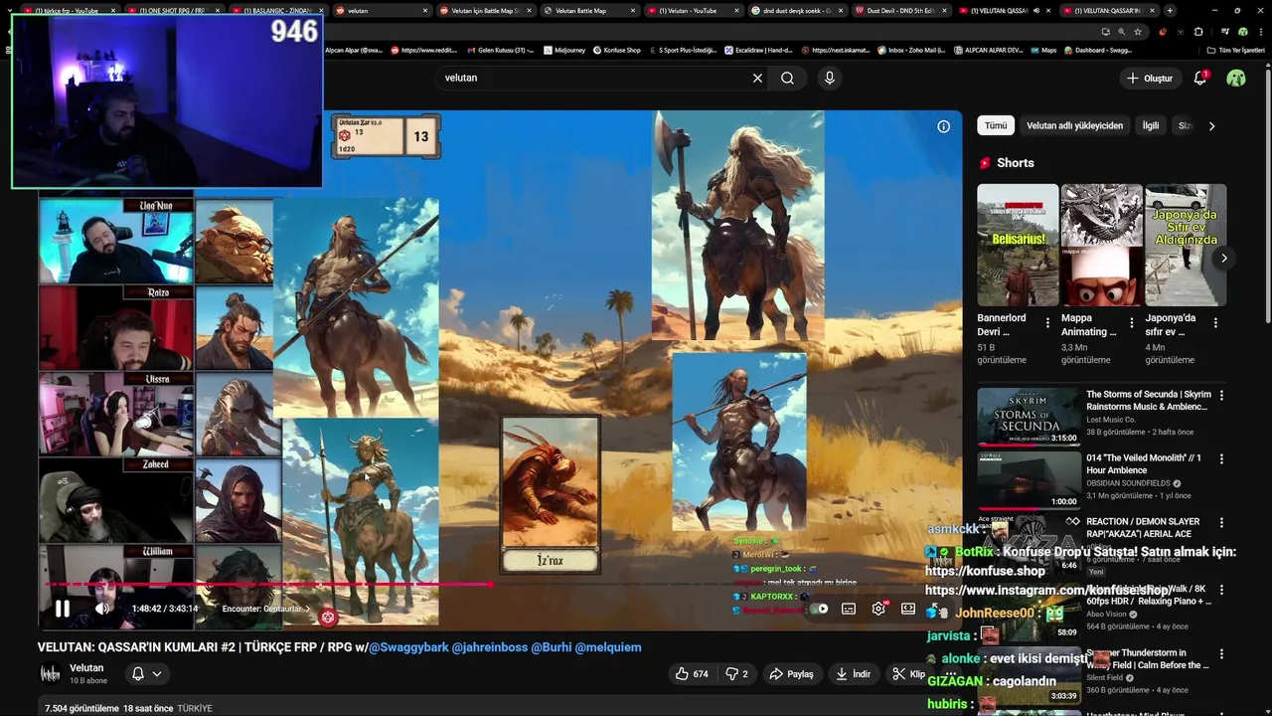Open the Oluştur create menu
The image size is (1272, 716).
(x=1150, y=78)
